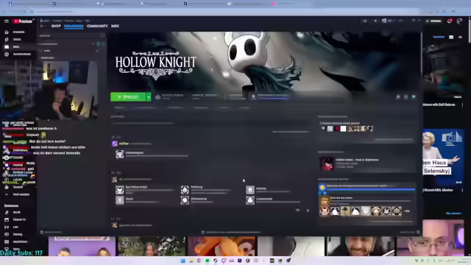Open top achievement in right column
The height and width of the screenshot is (265, 471).
pyautogui.click(x=250, y=190)
